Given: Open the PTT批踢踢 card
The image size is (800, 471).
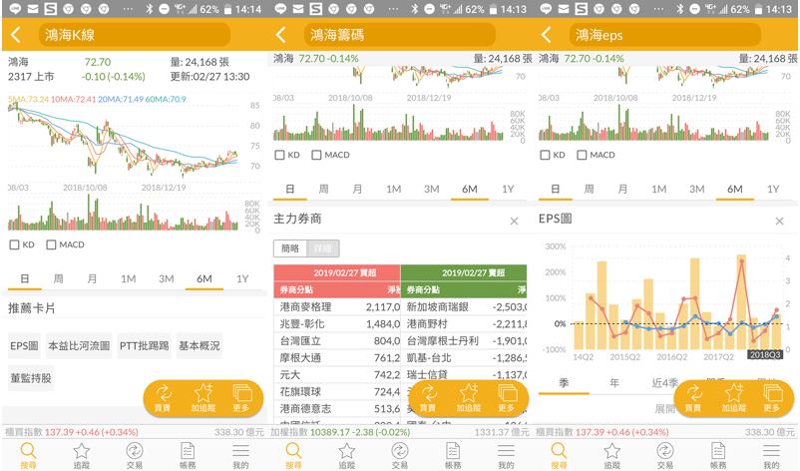Looking at the screenshot, I should point(145,346).
